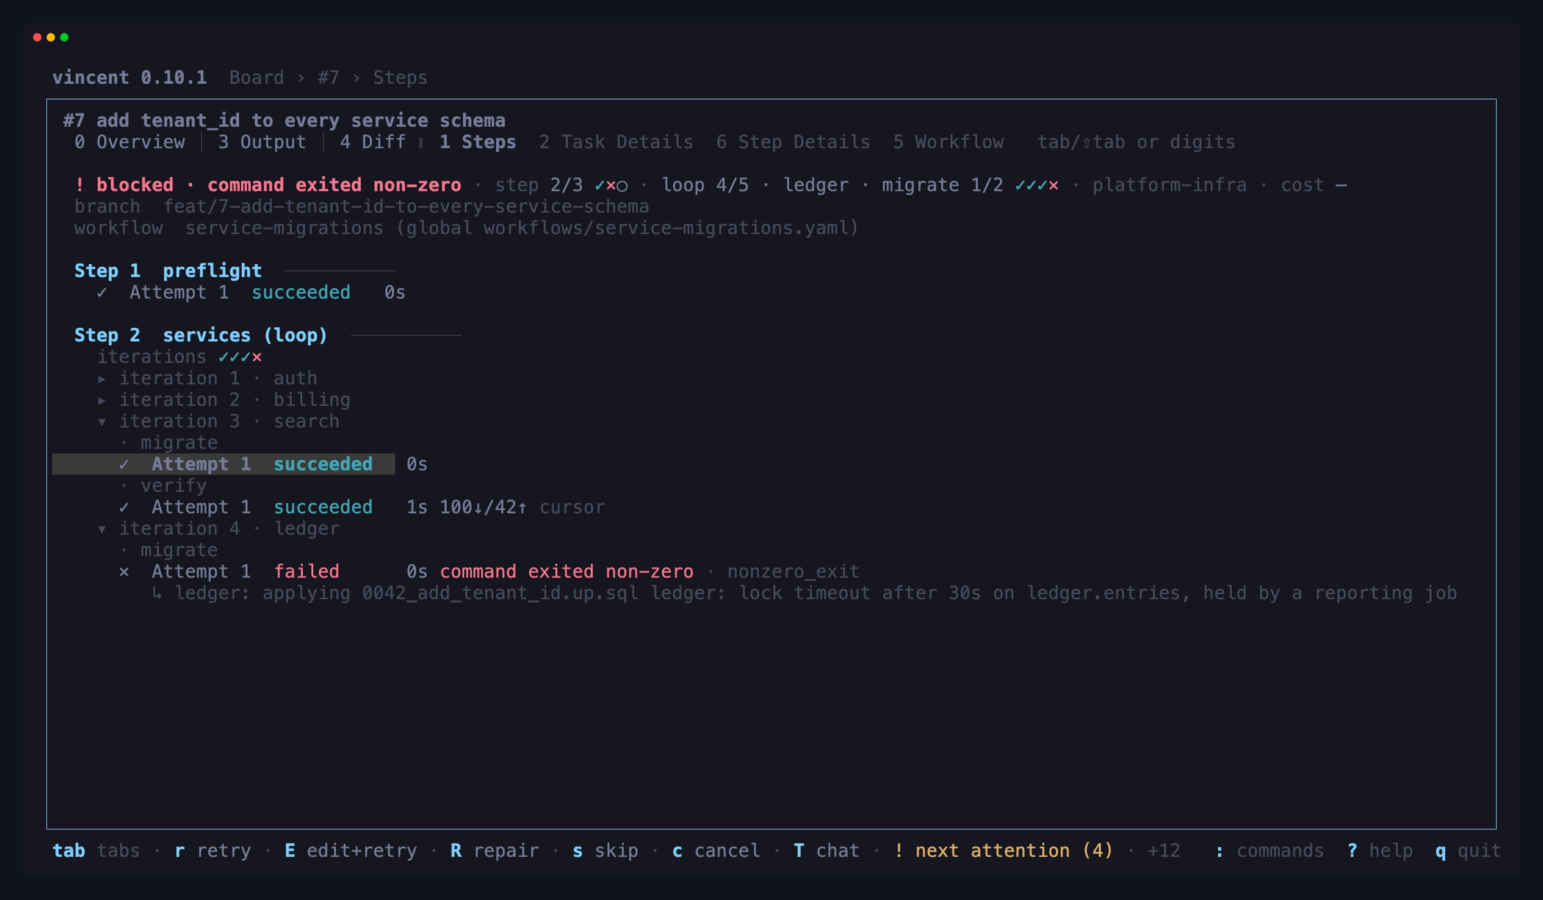Select the 1 Steps tab

pyautogui.click(x=478, y=142)
